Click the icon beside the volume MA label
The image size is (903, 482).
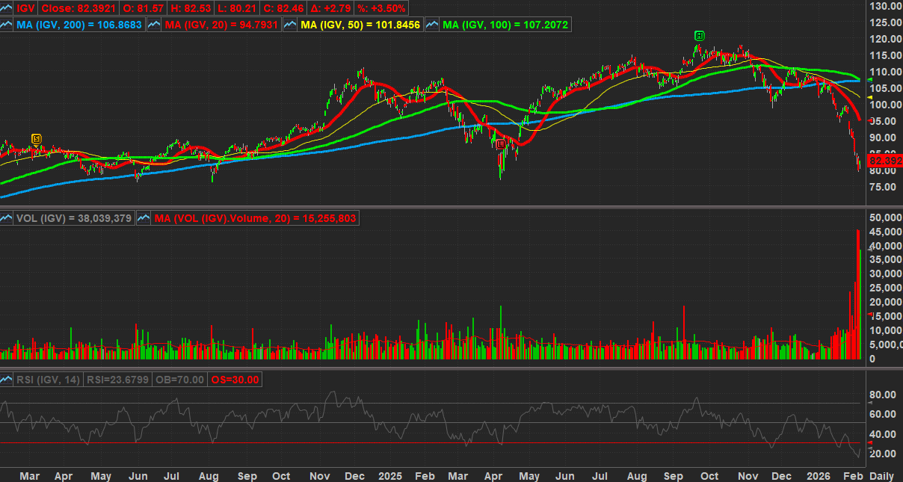coord(144,218)
